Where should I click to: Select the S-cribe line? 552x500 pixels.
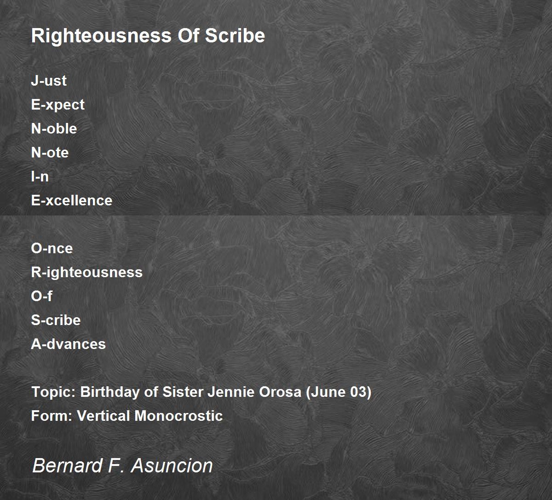56,320
